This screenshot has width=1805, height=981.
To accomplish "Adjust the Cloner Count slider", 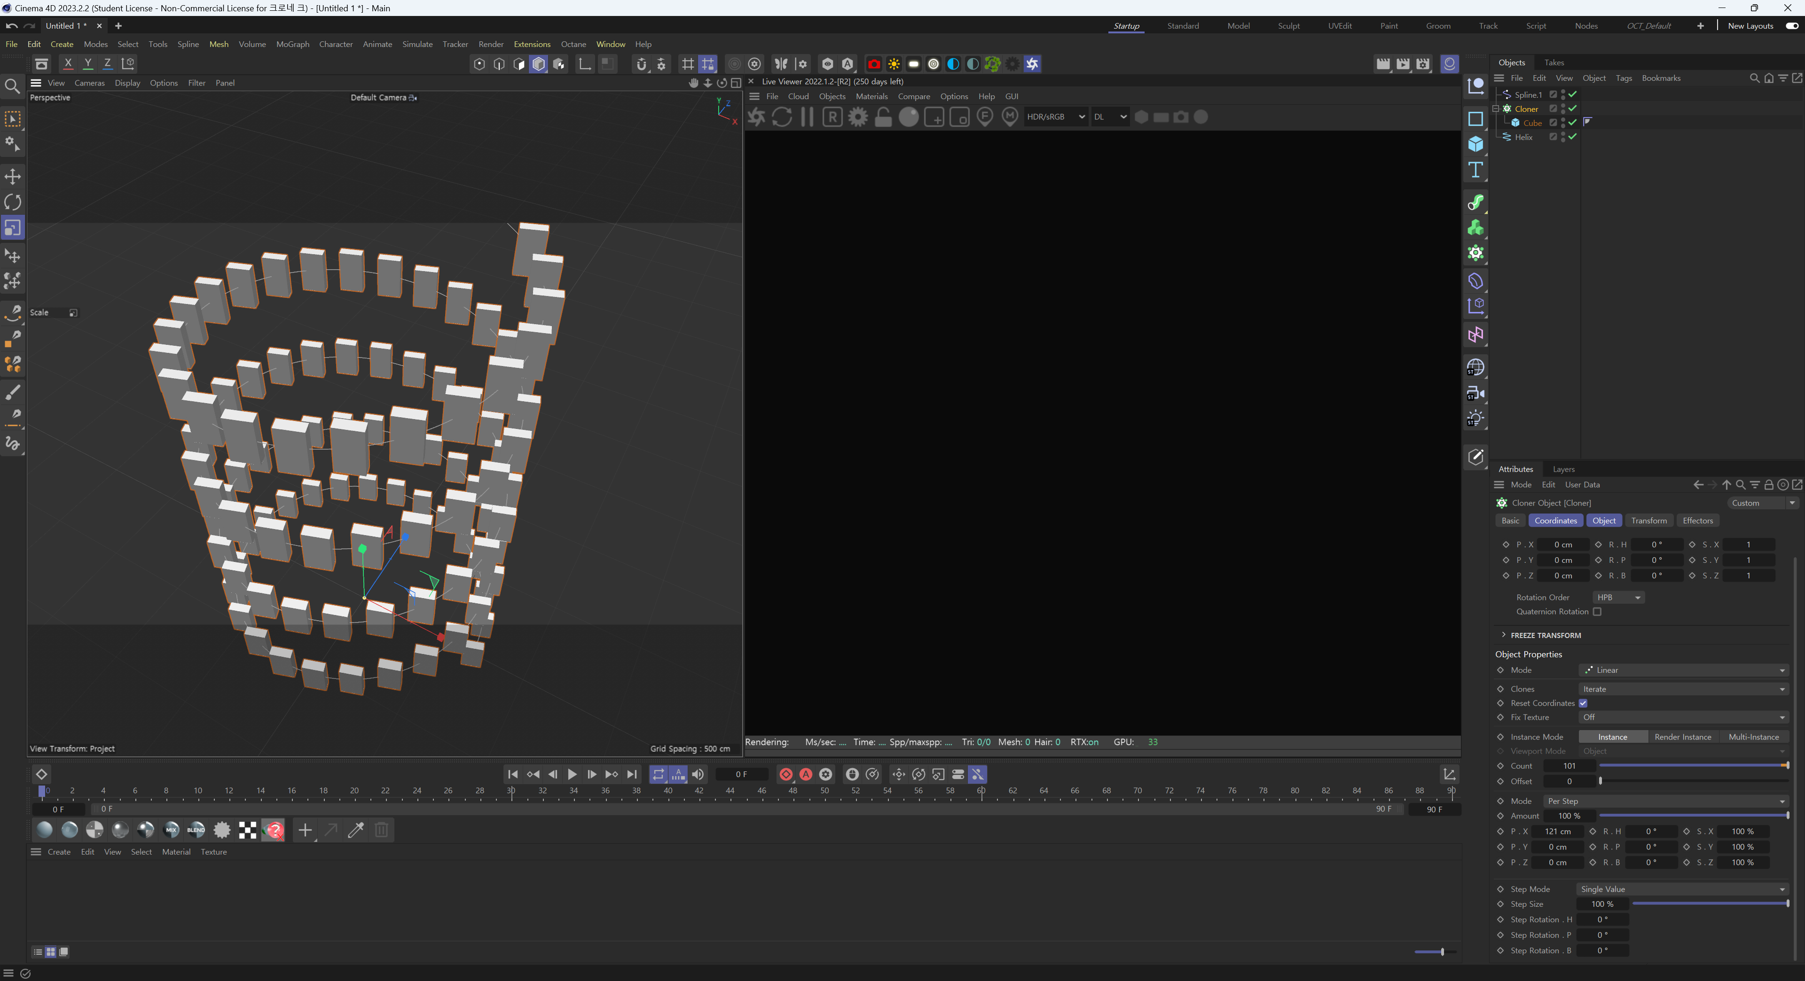I will (1694, 766).
